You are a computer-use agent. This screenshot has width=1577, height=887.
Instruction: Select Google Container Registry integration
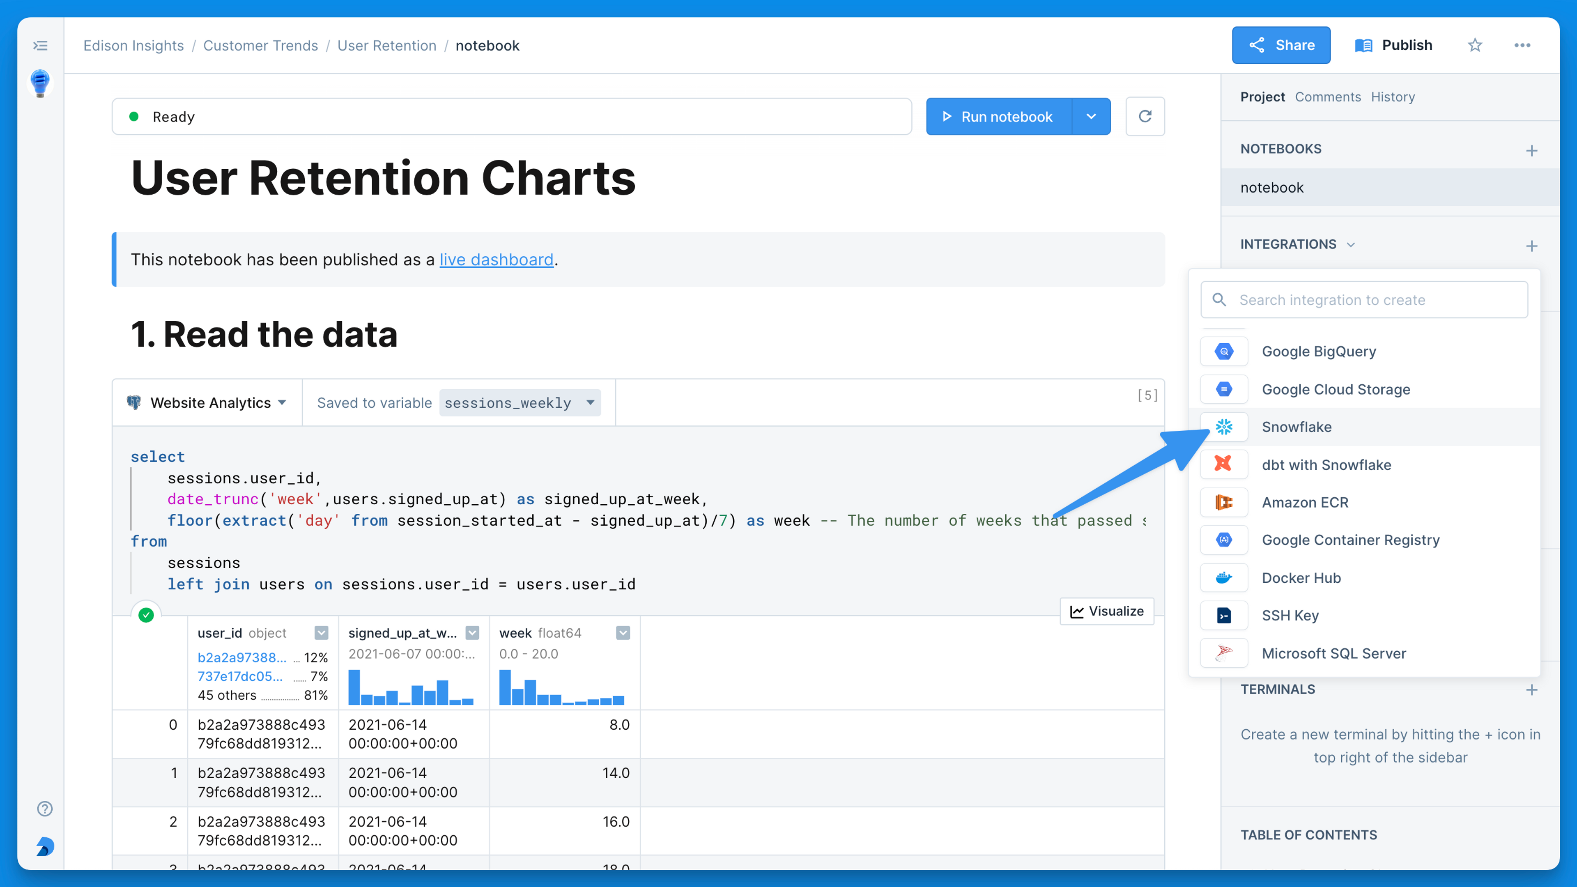(x=1364, y=540)
